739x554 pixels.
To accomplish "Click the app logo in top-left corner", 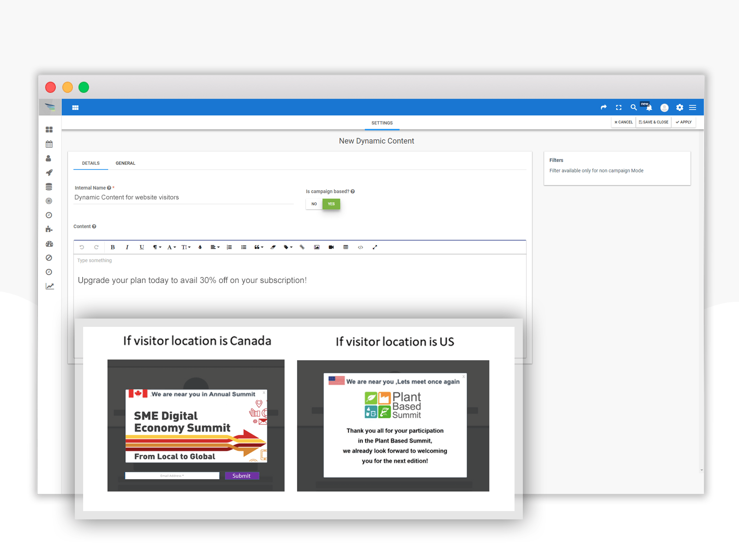I will pyautogui.click(x=50, y=108).
